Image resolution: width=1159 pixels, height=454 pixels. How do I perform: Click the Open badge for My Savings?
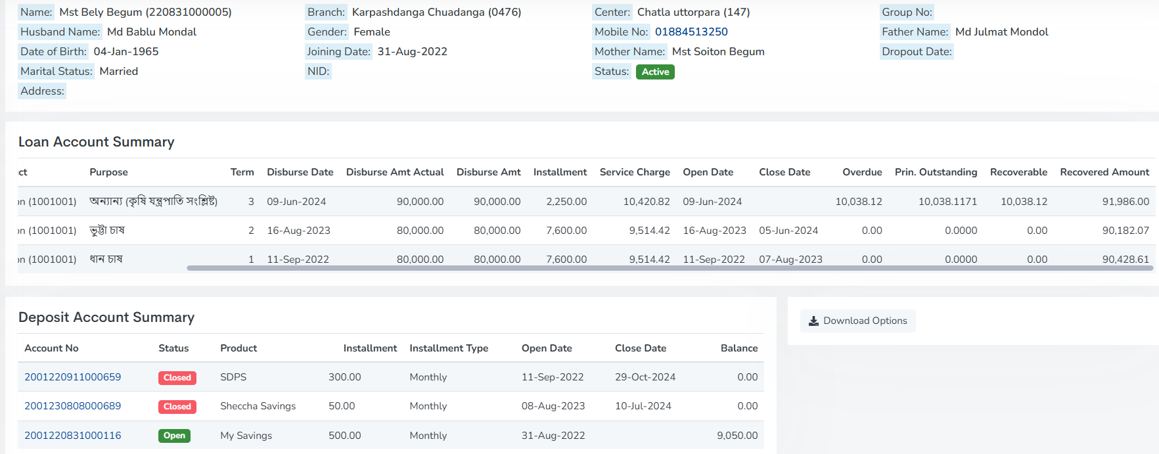(174, 436)
